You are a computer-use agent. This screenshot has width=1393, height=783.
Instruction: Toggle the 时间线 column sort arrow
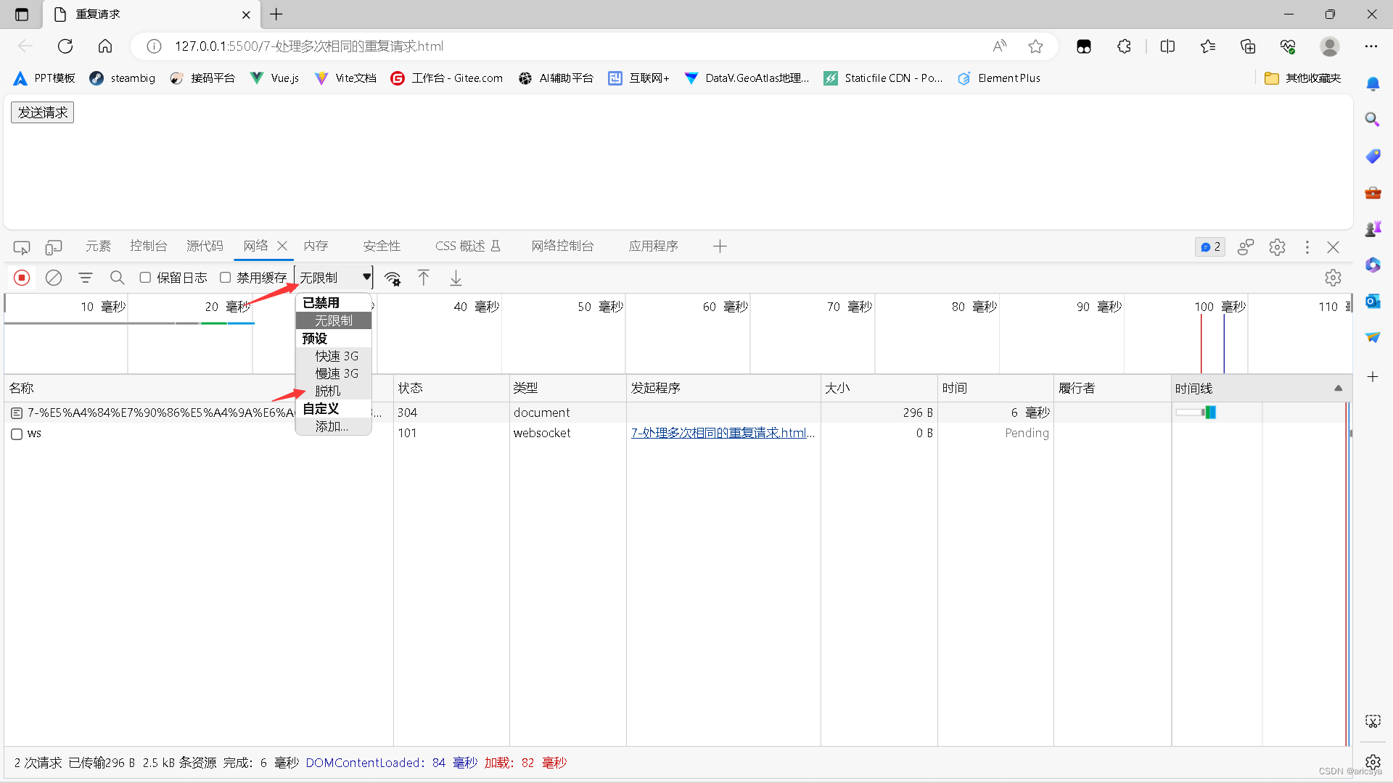tap(1339, 388)
